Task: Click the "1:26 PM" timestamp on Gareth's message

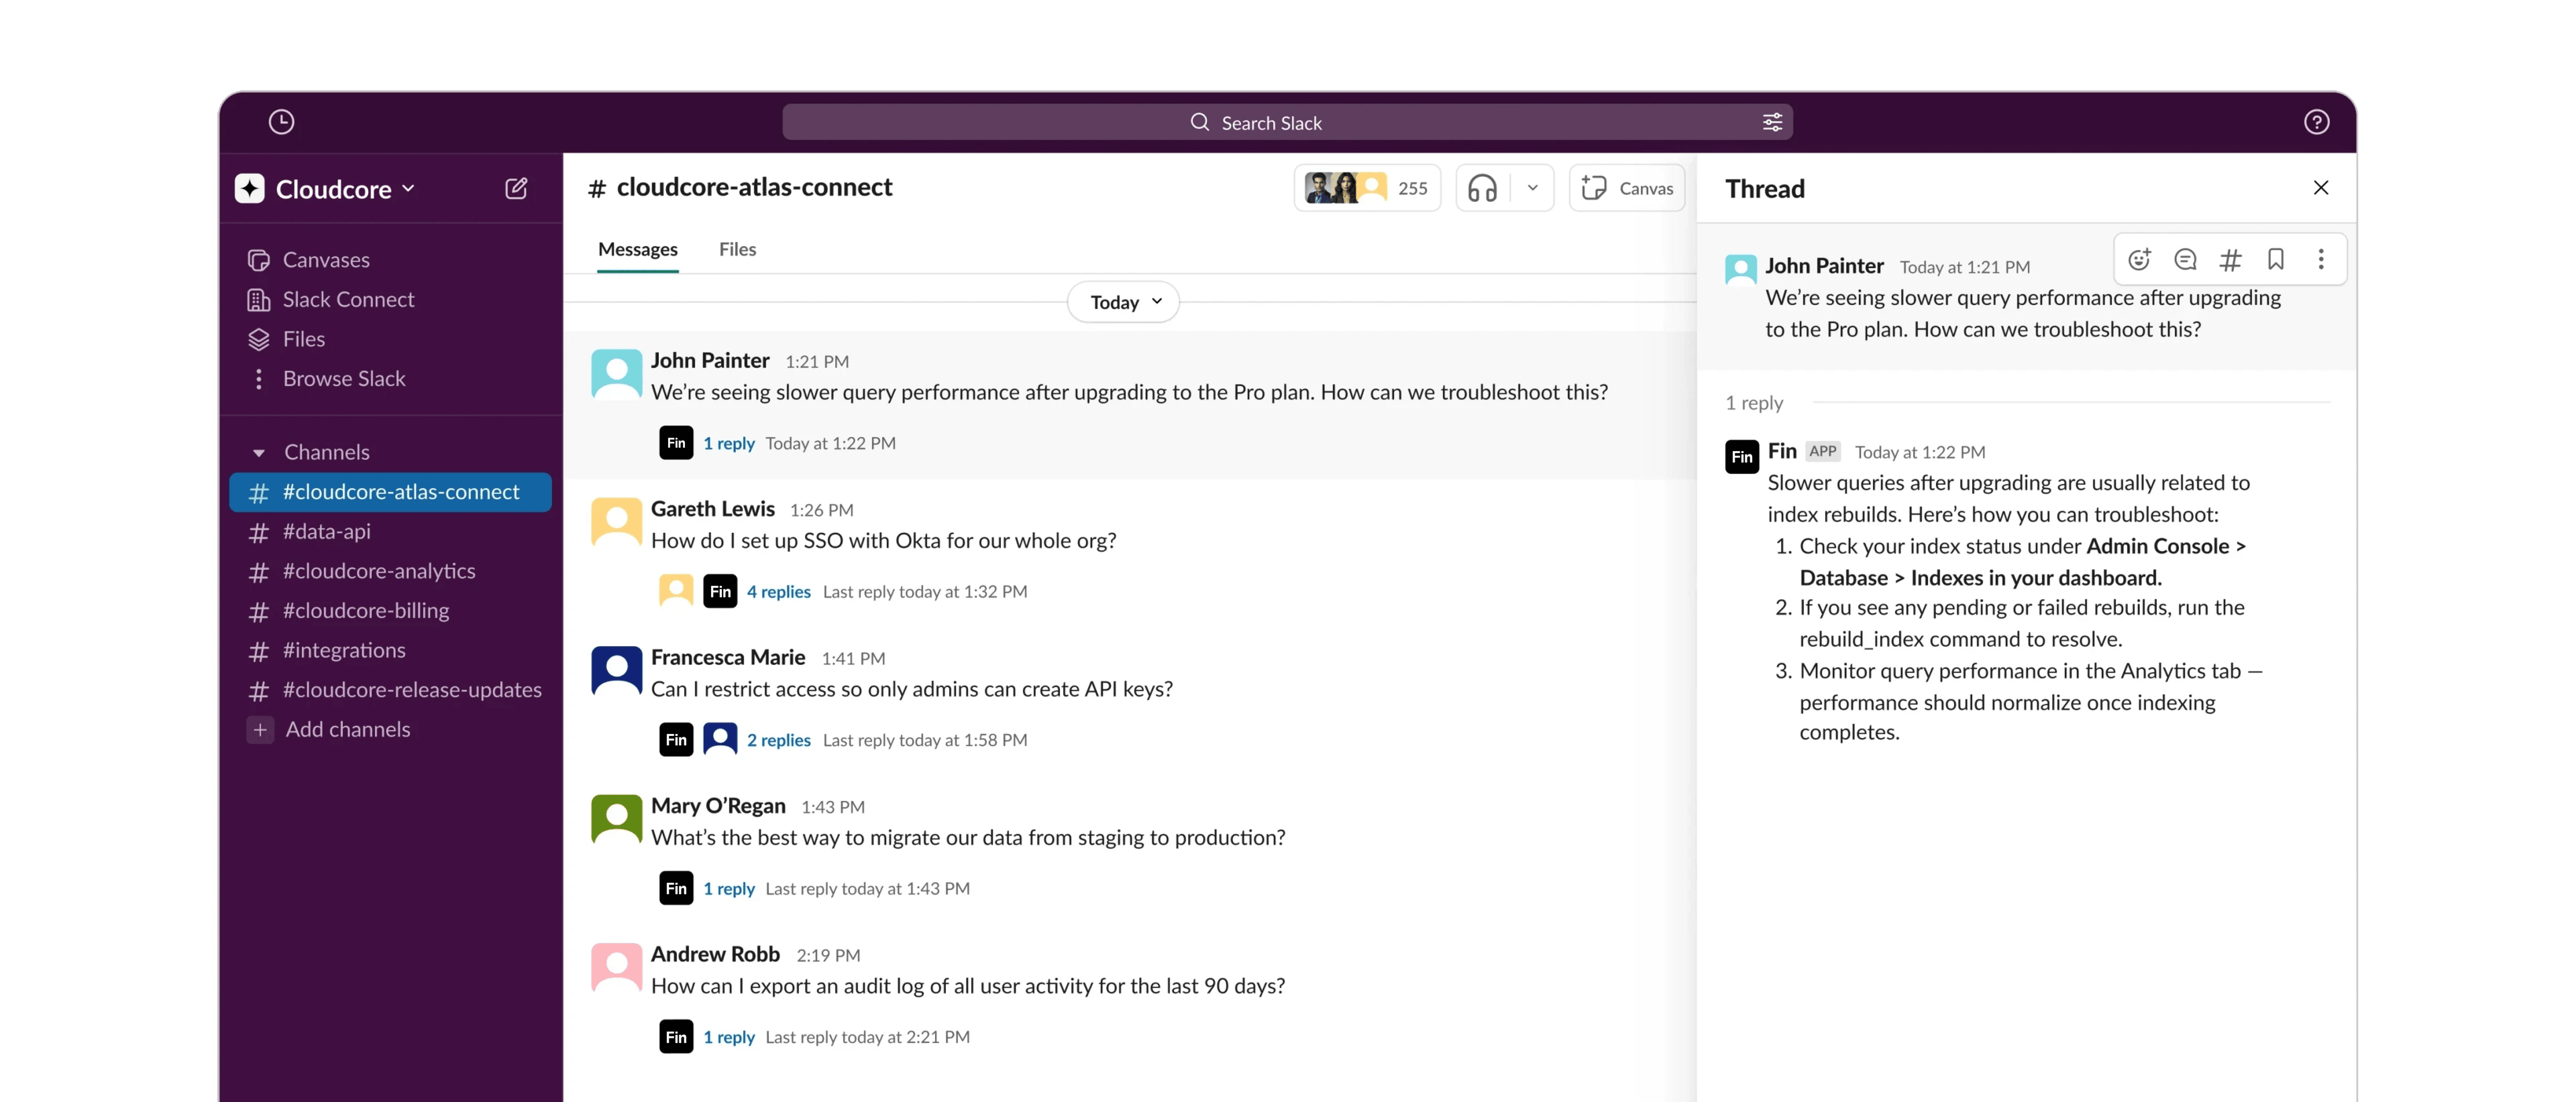Action: pyautogui.click(x=821, y=511)
